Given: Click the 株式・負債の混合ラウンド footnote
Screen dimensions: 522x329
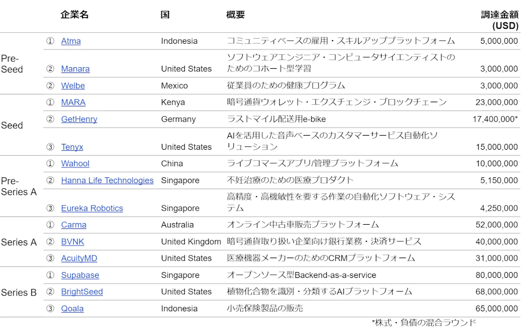Looking at the screenshot, I should [x=424, y=323].
